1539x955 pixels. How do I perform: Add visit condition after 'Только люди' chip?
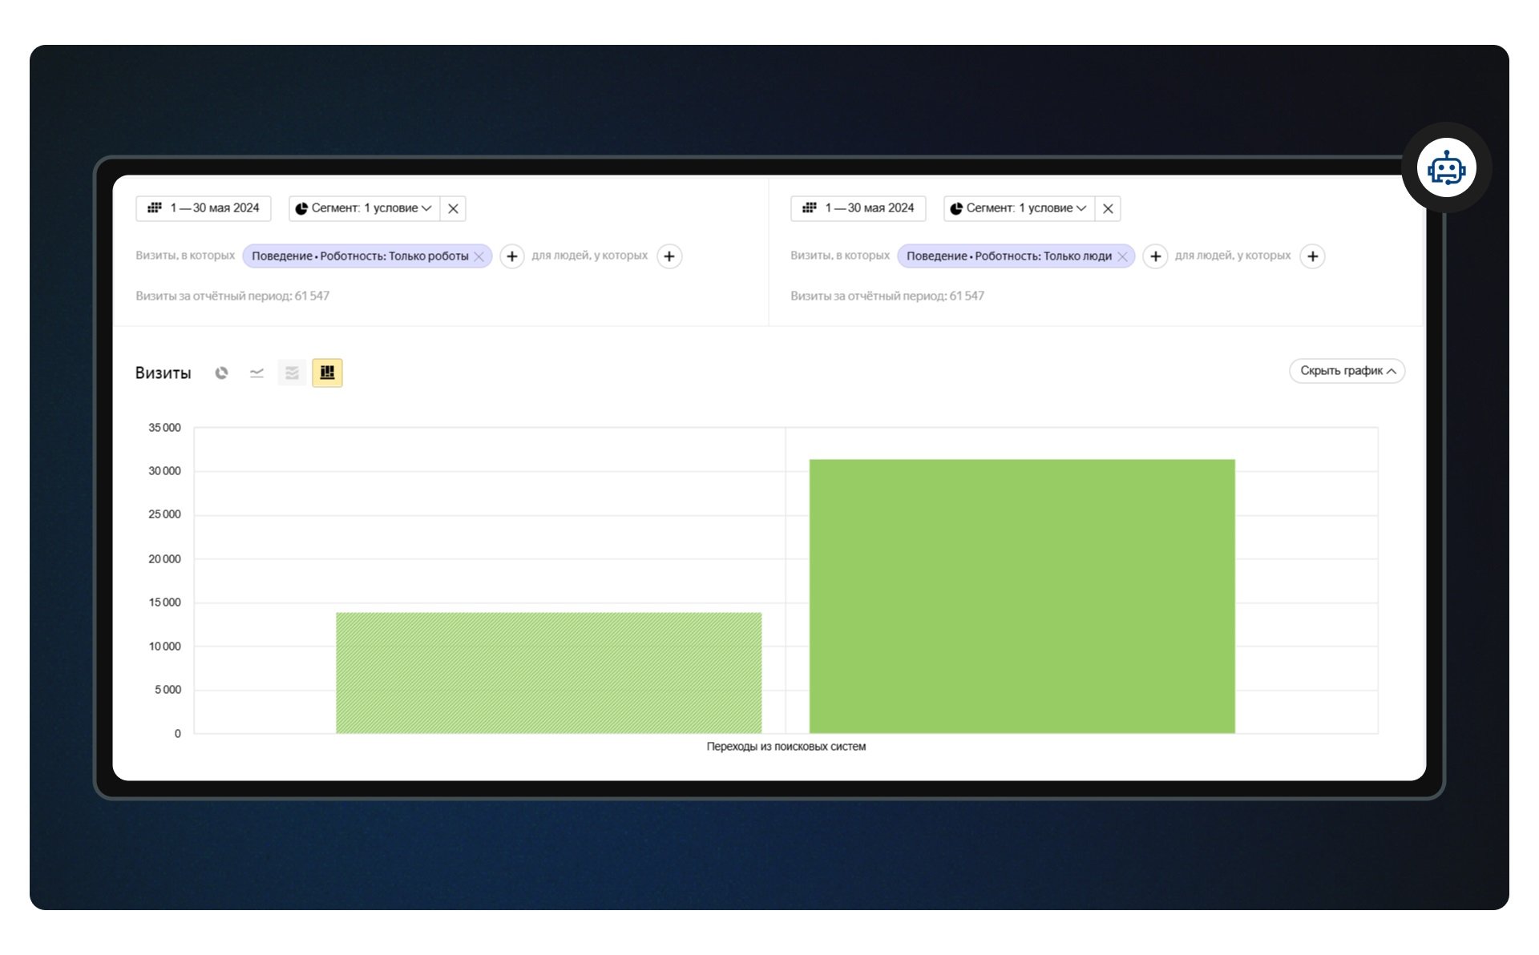coord(1155,256)
